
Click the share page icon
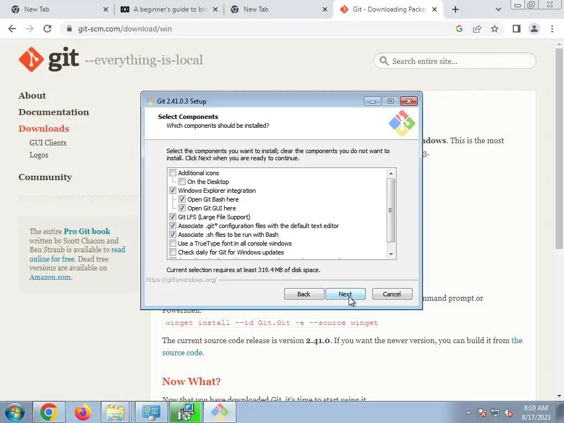477,29
